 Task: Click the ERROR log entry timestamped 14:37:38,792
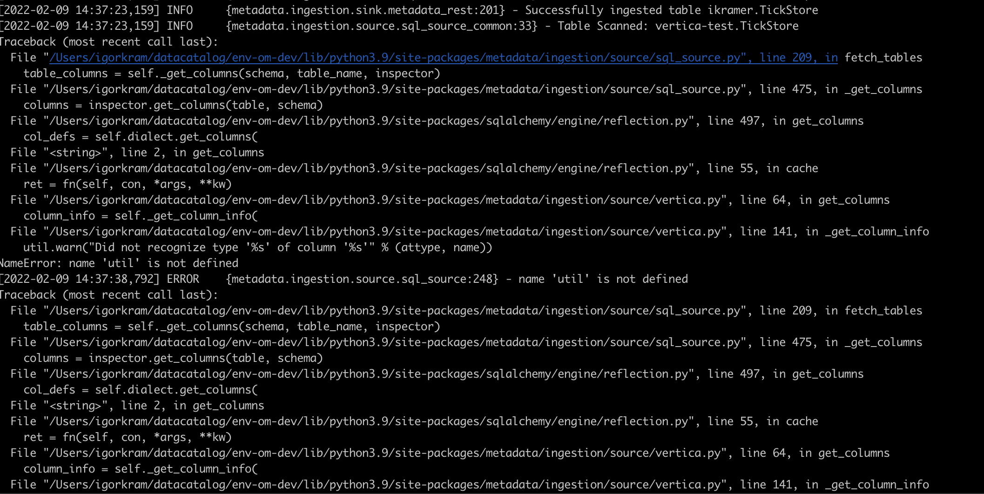[x=344, y=279]
